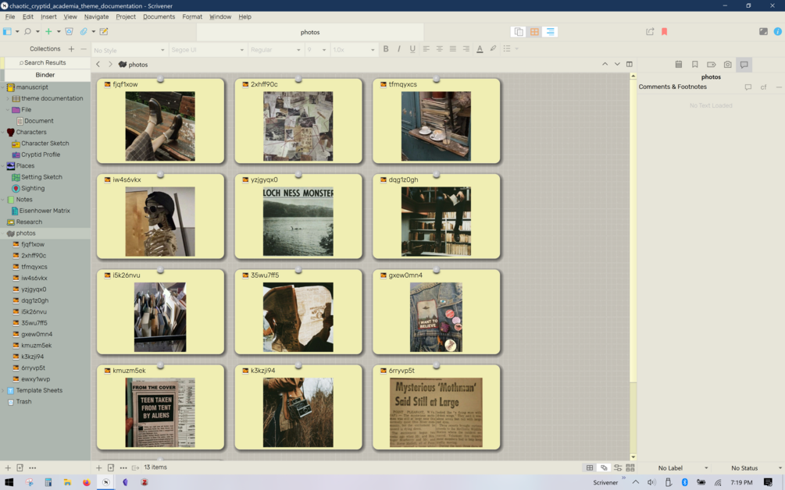Select the Binder collection tab
785x490 pixels.
click(45, 75)
